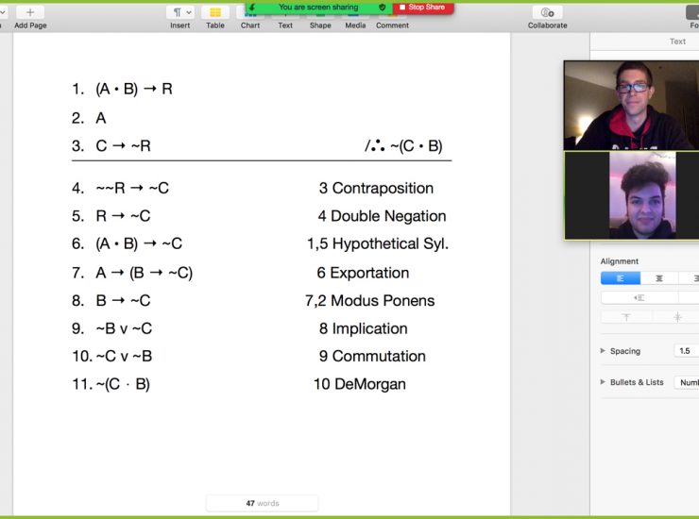
Task: Open the Collaborate icon in toolbar
Action: coord(547,12)
